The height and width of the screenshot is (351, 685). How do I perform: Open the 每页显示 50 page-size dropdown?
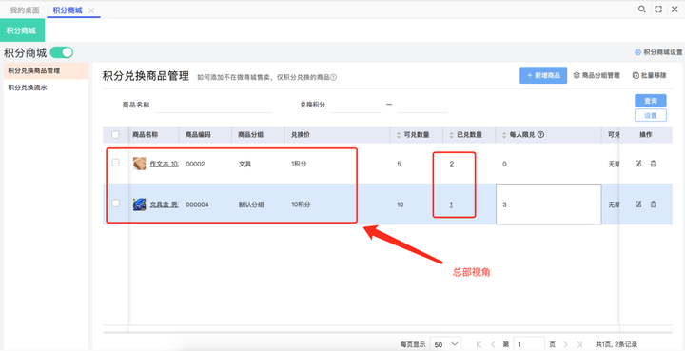(x=446, y=344)
